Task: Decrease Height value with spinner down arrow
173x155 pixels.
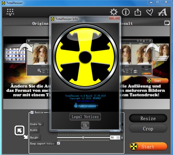Action: [118, 138]
